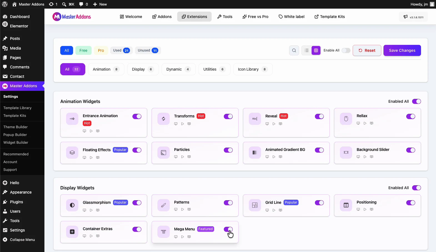Click the play icon under Animated Gradient BG

[x=274, y=157]
